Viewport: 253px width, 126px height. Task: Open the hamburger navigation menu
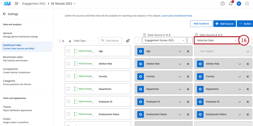pos(17,4)
